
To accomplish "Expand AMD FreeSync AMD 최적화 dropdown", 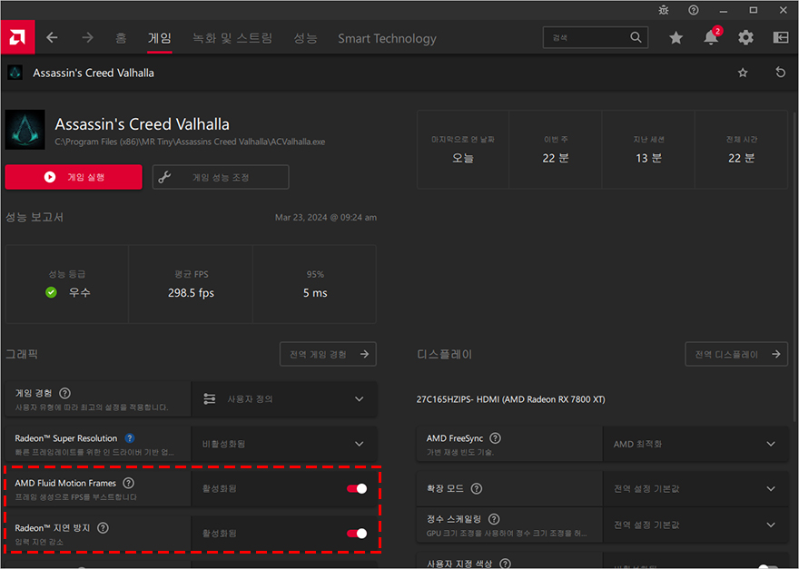I will pyautogui.click(x=695, y=444).
